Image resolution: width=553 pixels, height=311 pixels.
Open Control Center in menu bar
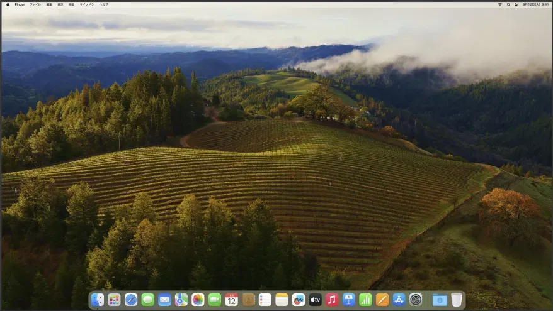click(516, 4)
